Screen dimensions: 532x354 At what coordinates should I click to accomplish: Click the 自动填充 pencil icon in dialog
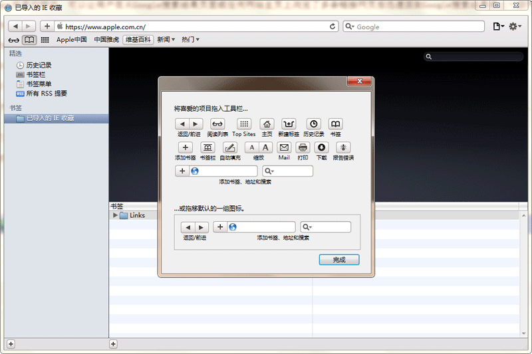point(230,147)
